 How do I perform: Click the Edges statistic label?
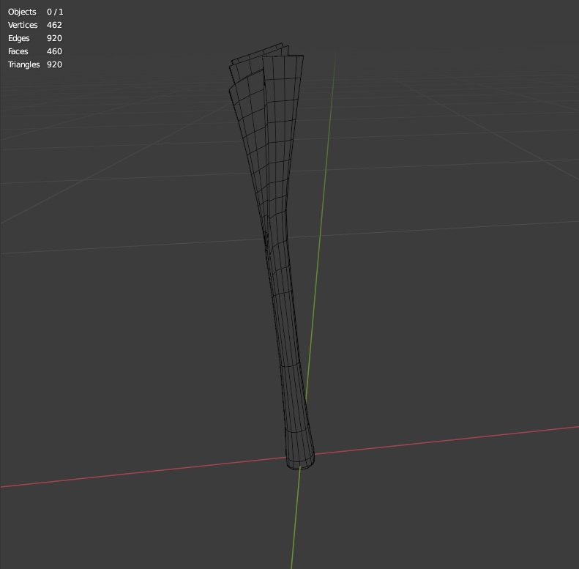[x=19, y=38]
